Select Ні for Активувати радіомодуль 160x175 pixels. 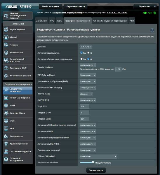(x=88, y=52)
